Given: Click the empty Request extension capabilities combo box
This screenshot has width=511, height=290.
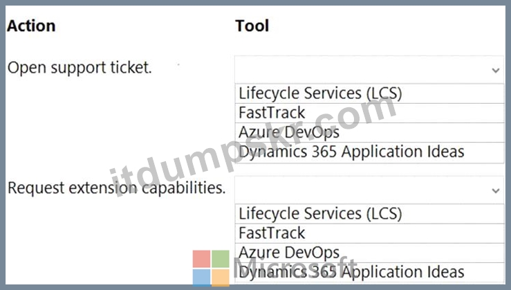Looking at the screenshot, I should [369, 190].
